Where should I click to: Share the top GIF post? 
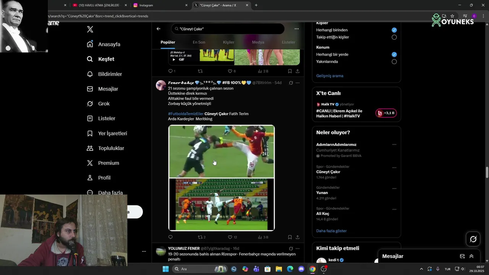pos(298,71)
